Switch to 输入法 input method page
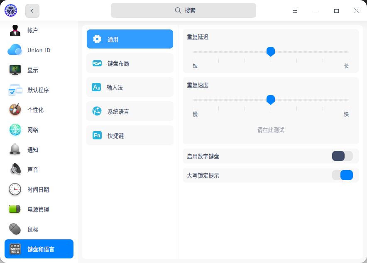Viewport: 367px width, 263px height. 130,87
